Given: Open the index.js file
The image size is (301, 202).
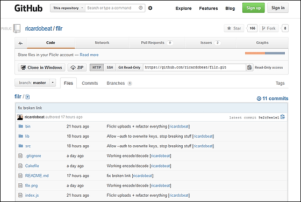Looking at the screenshot, I should [32, 196].
